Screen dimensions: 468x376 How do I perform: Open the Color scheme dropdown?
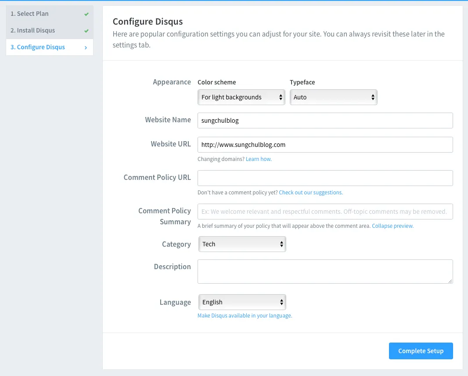point(241,97)
